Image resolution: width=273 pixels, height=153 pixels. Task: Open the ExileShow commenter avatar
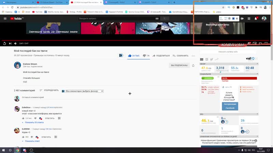coord(17,109)
